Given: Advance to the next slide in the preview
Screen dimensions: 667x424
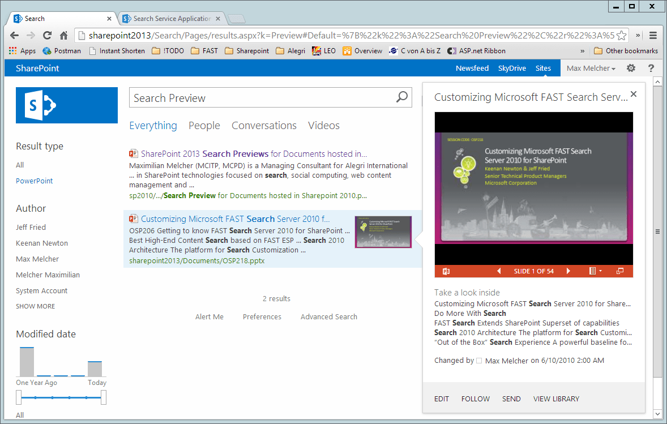Looking at the screenshot, I should (568, 271).
